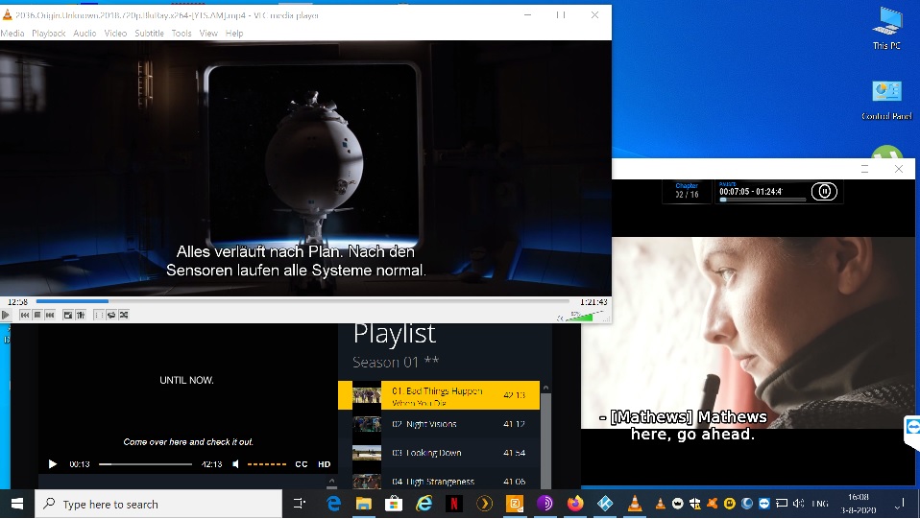Toggle VLC fullscreen mode button

point(67,315)
